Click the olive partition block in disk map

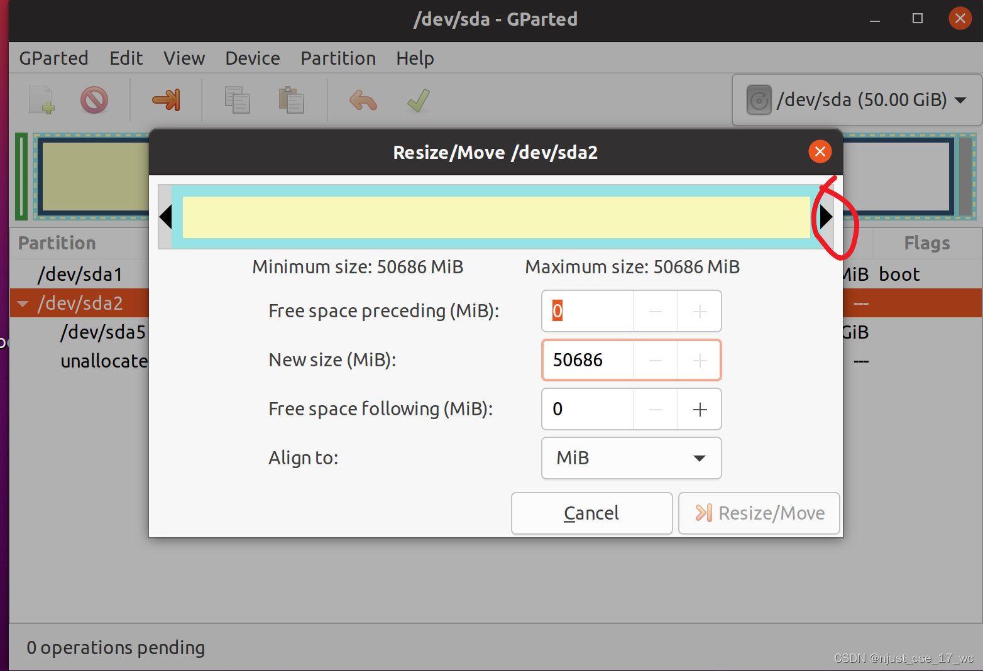[x=96, y=177]
